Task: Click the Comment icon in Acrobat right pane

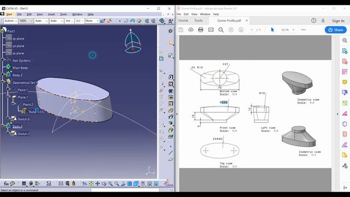Action: click(345, 82)
